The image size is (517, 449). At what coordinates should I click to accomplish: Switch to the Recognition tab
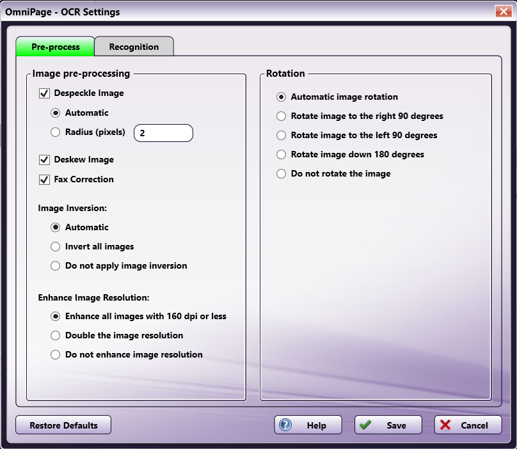click(134, 47)
